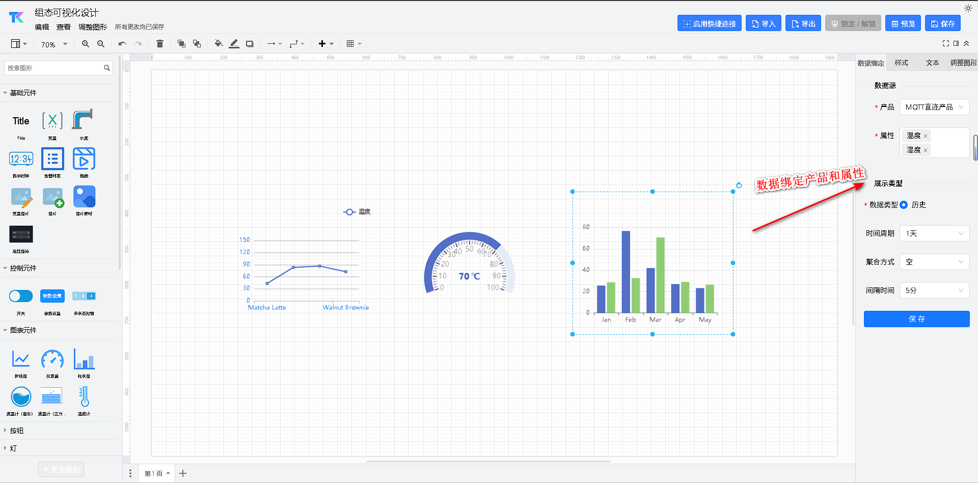Remove the 温度 attribute tag
The image size is (978, 483).
[x=926, y=136]
